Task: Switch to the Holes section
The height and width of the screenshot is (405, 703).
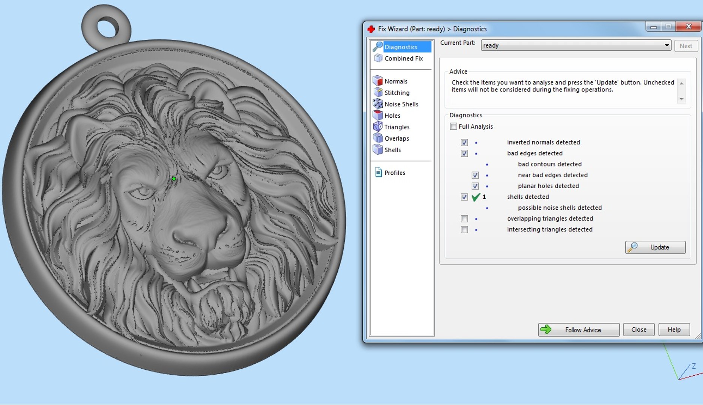Action: [x=392, y=115]
